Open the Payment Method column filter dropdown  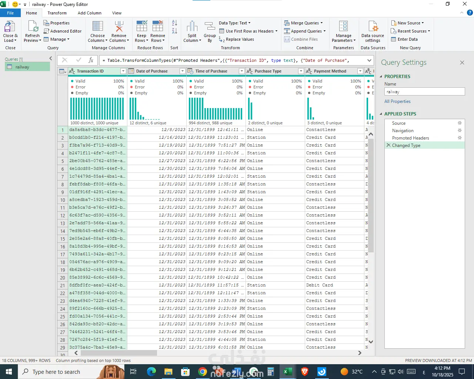[x=360, y=71]
